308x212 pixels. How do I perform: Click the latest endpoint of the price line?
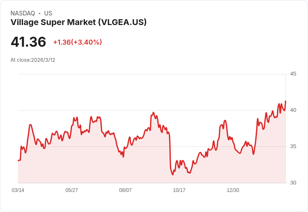(285, 101)
